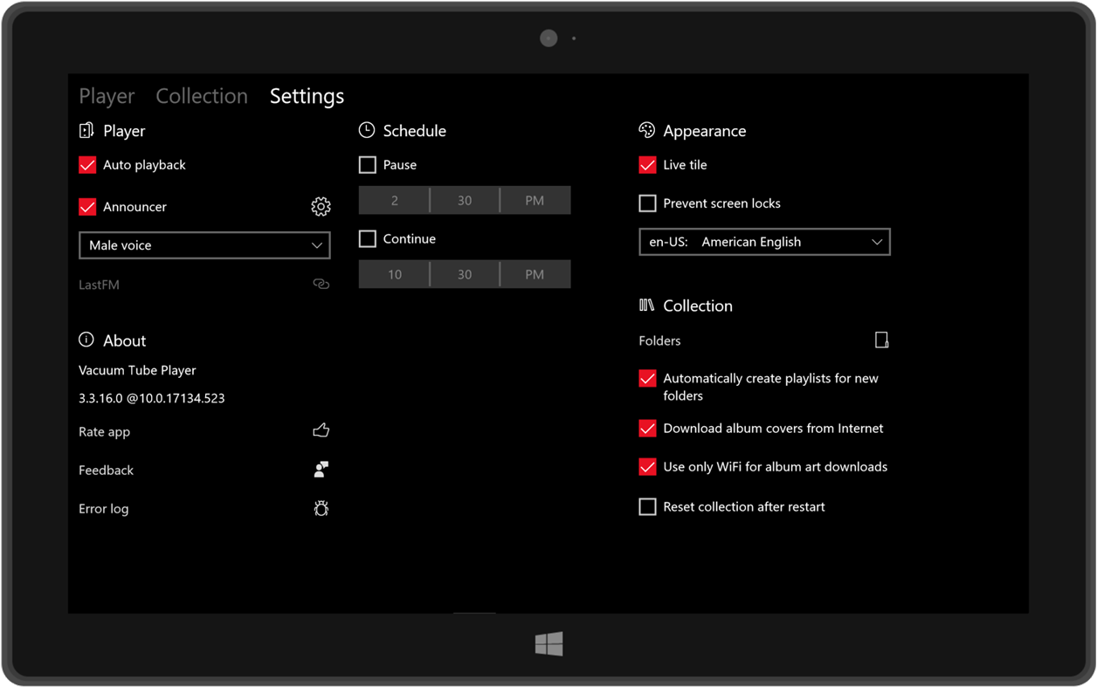Click the Schedule clock icon

pyautogui.click(x=367, y=130)
